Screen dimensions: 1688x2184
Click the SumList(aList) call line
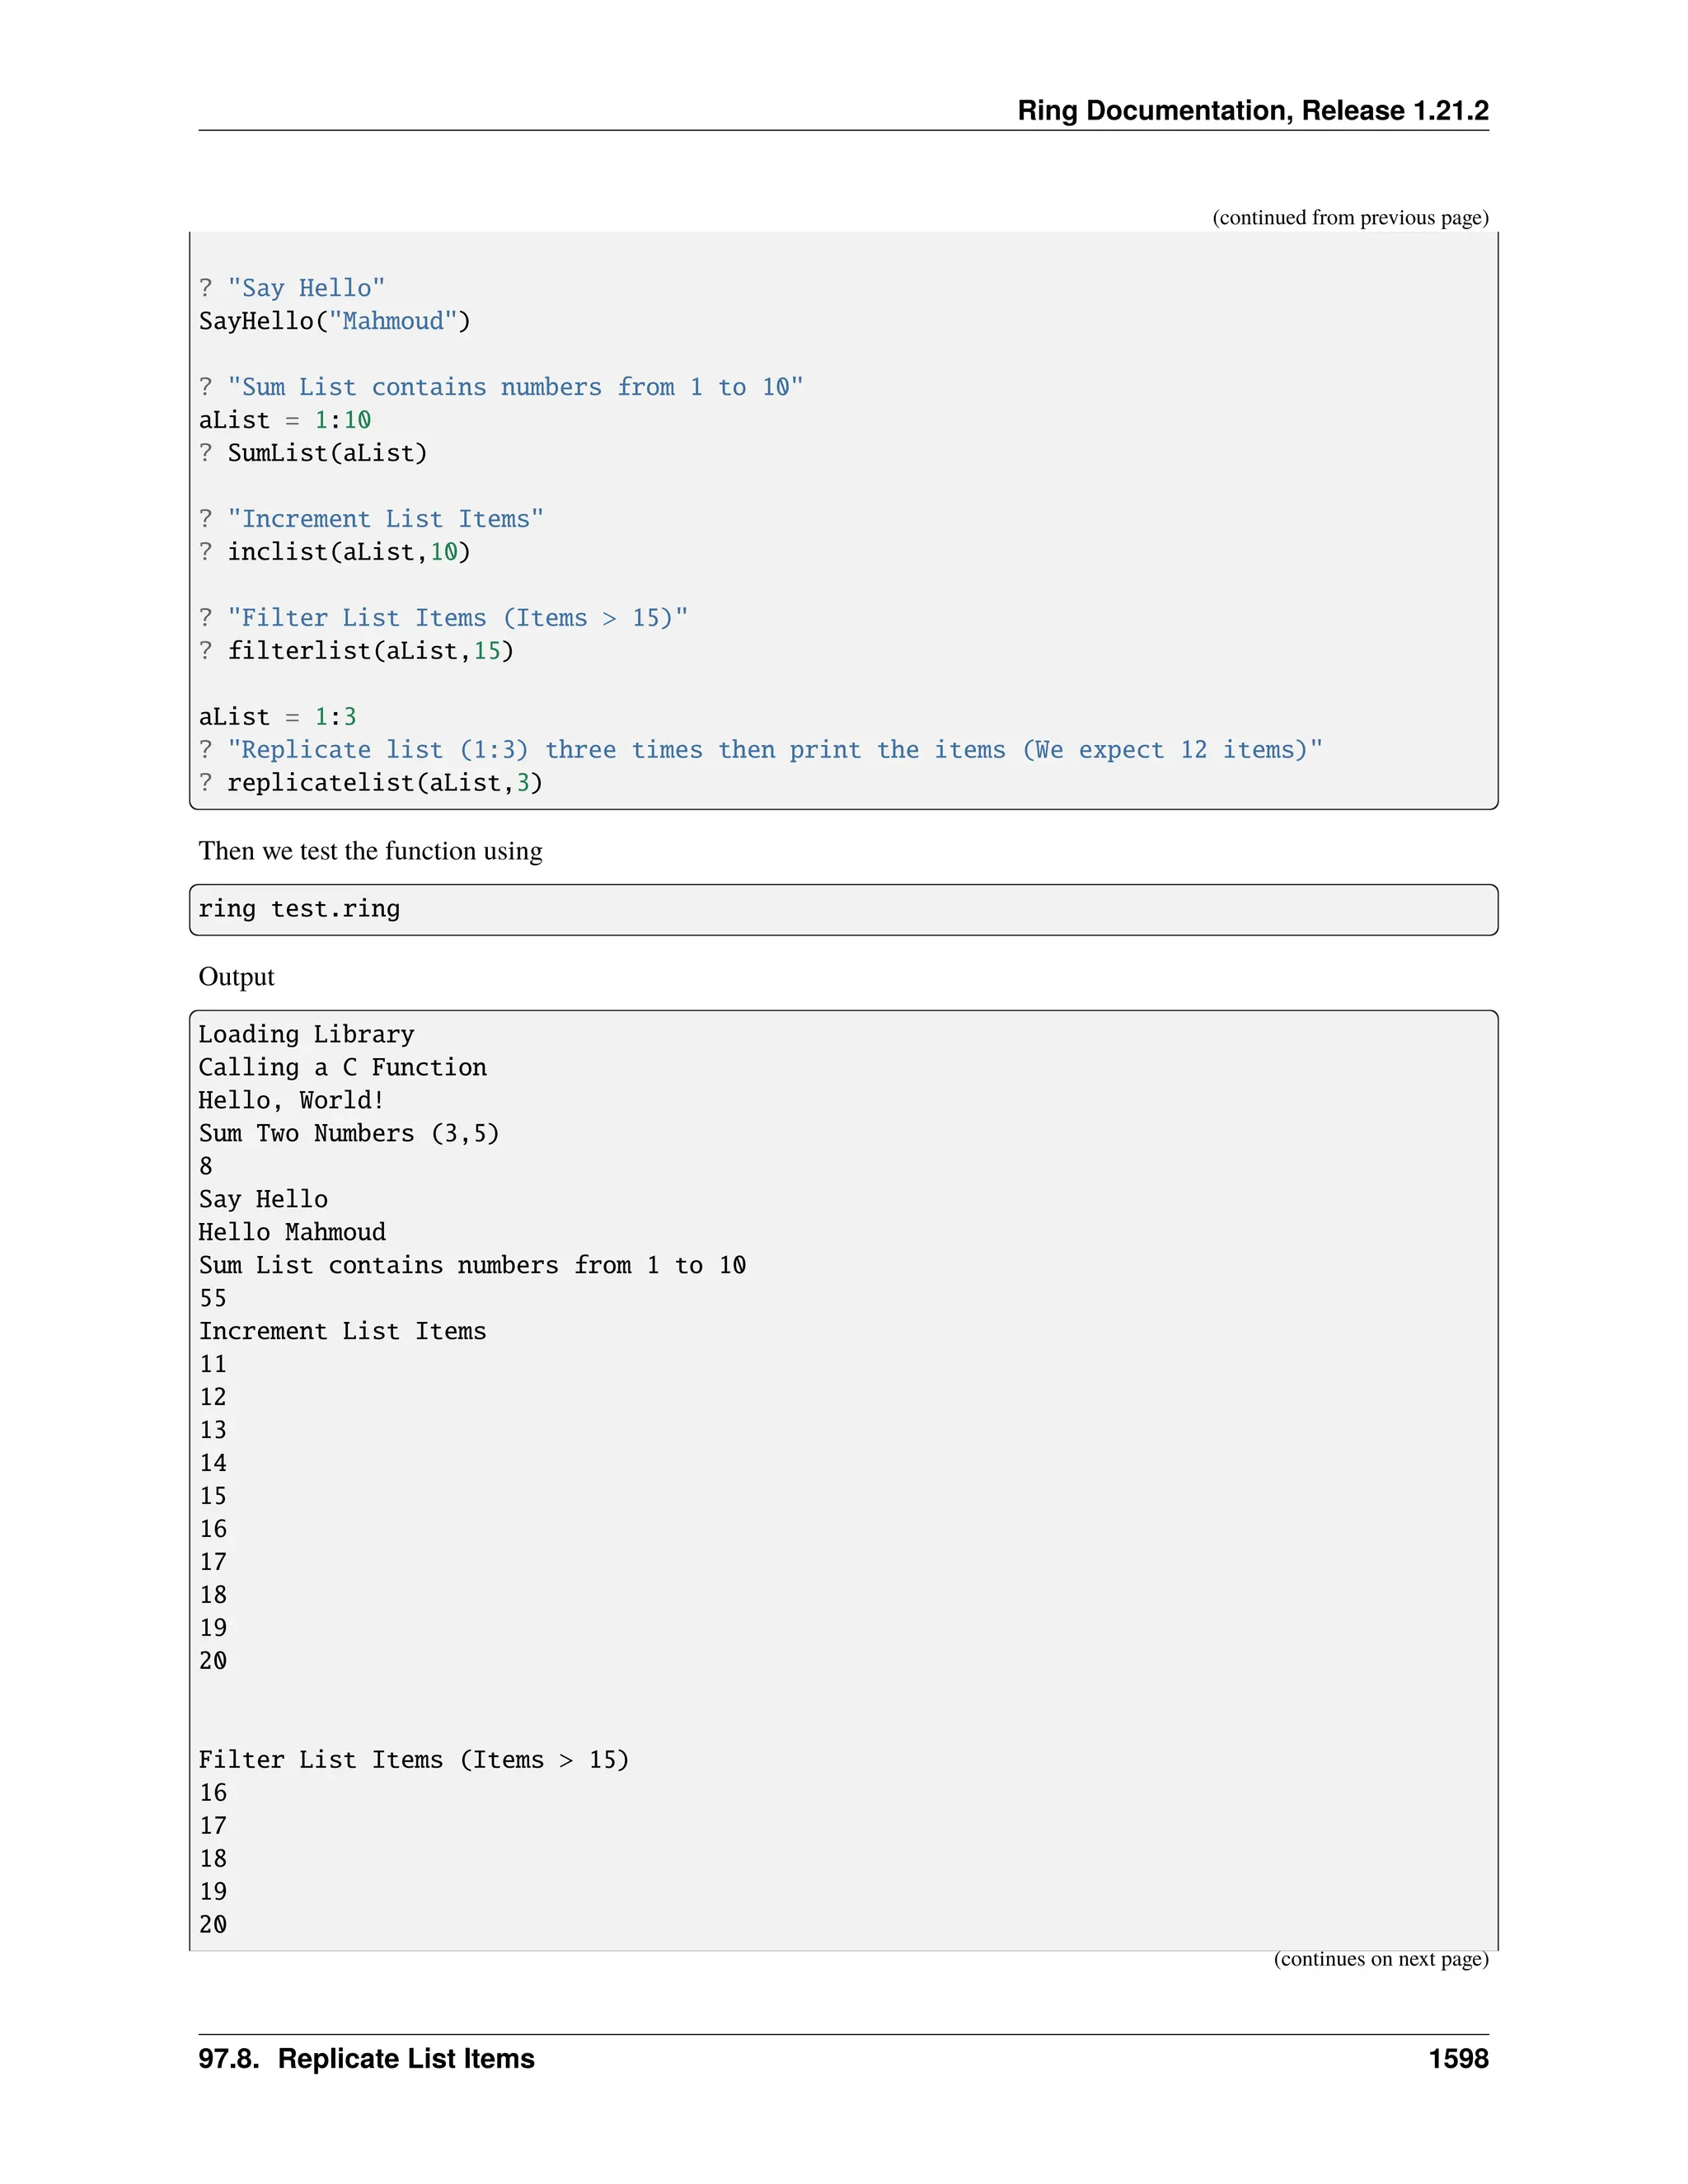(x=313, y=453)
